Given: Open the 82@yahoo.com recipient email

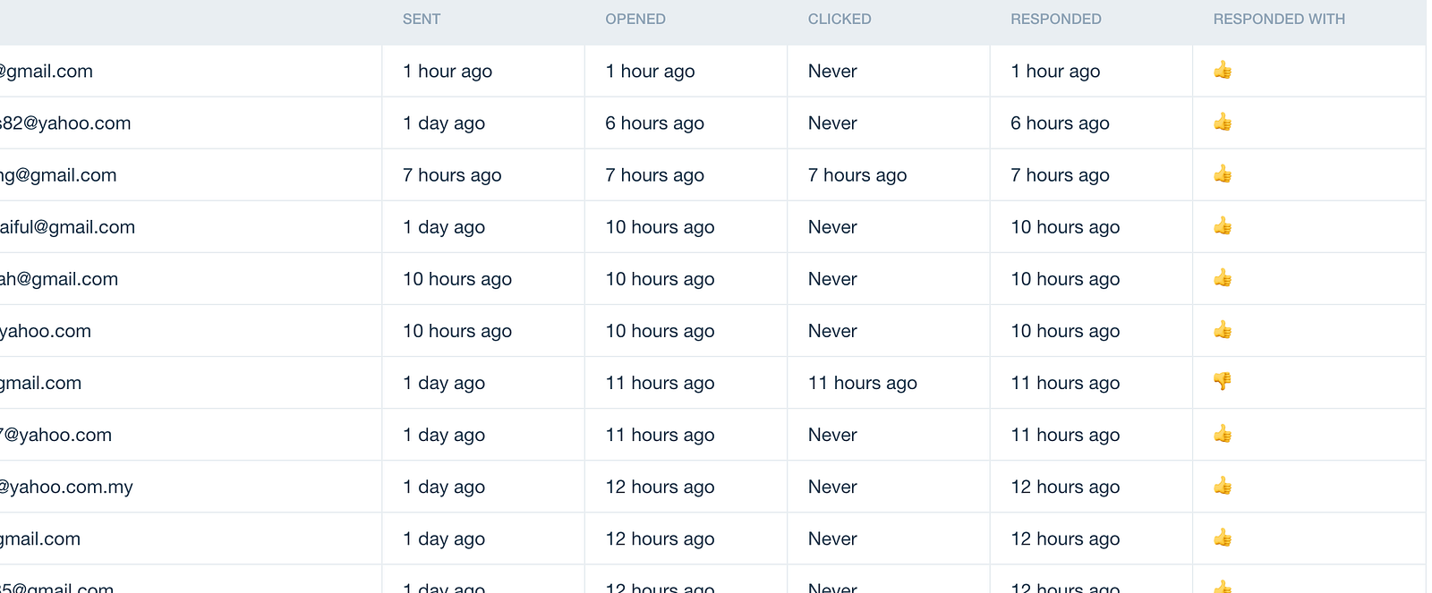Looking at the screenshot, I should pos(65,123).
